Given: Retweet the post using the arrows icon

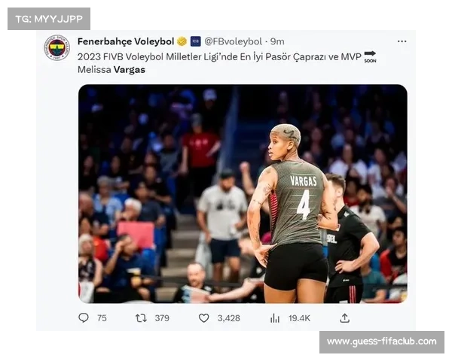Looking at the screenshot, I should 142,318.
